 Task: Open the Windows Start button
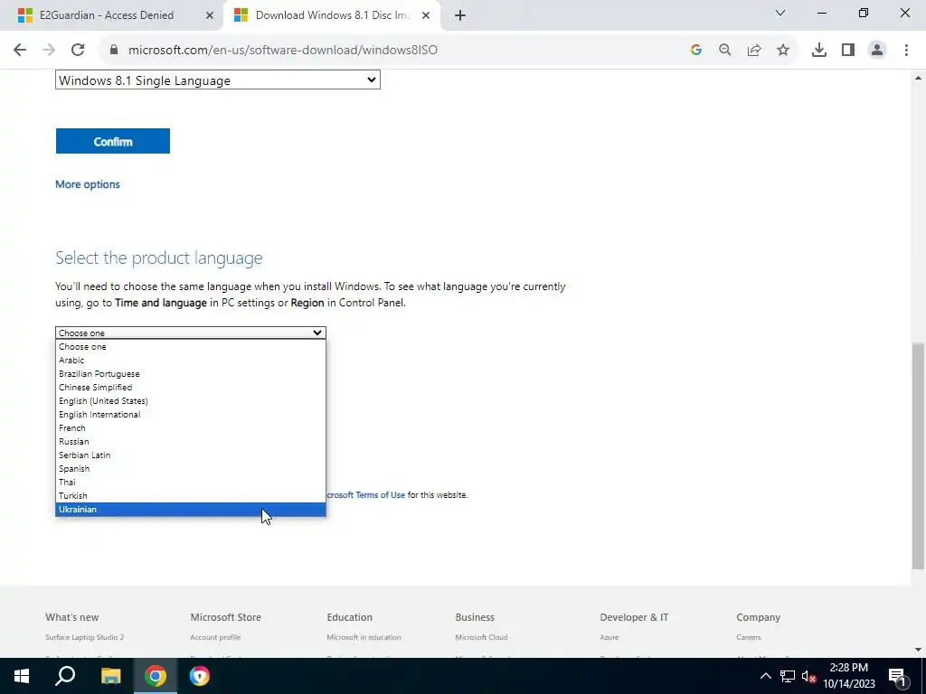pos(22,676)
